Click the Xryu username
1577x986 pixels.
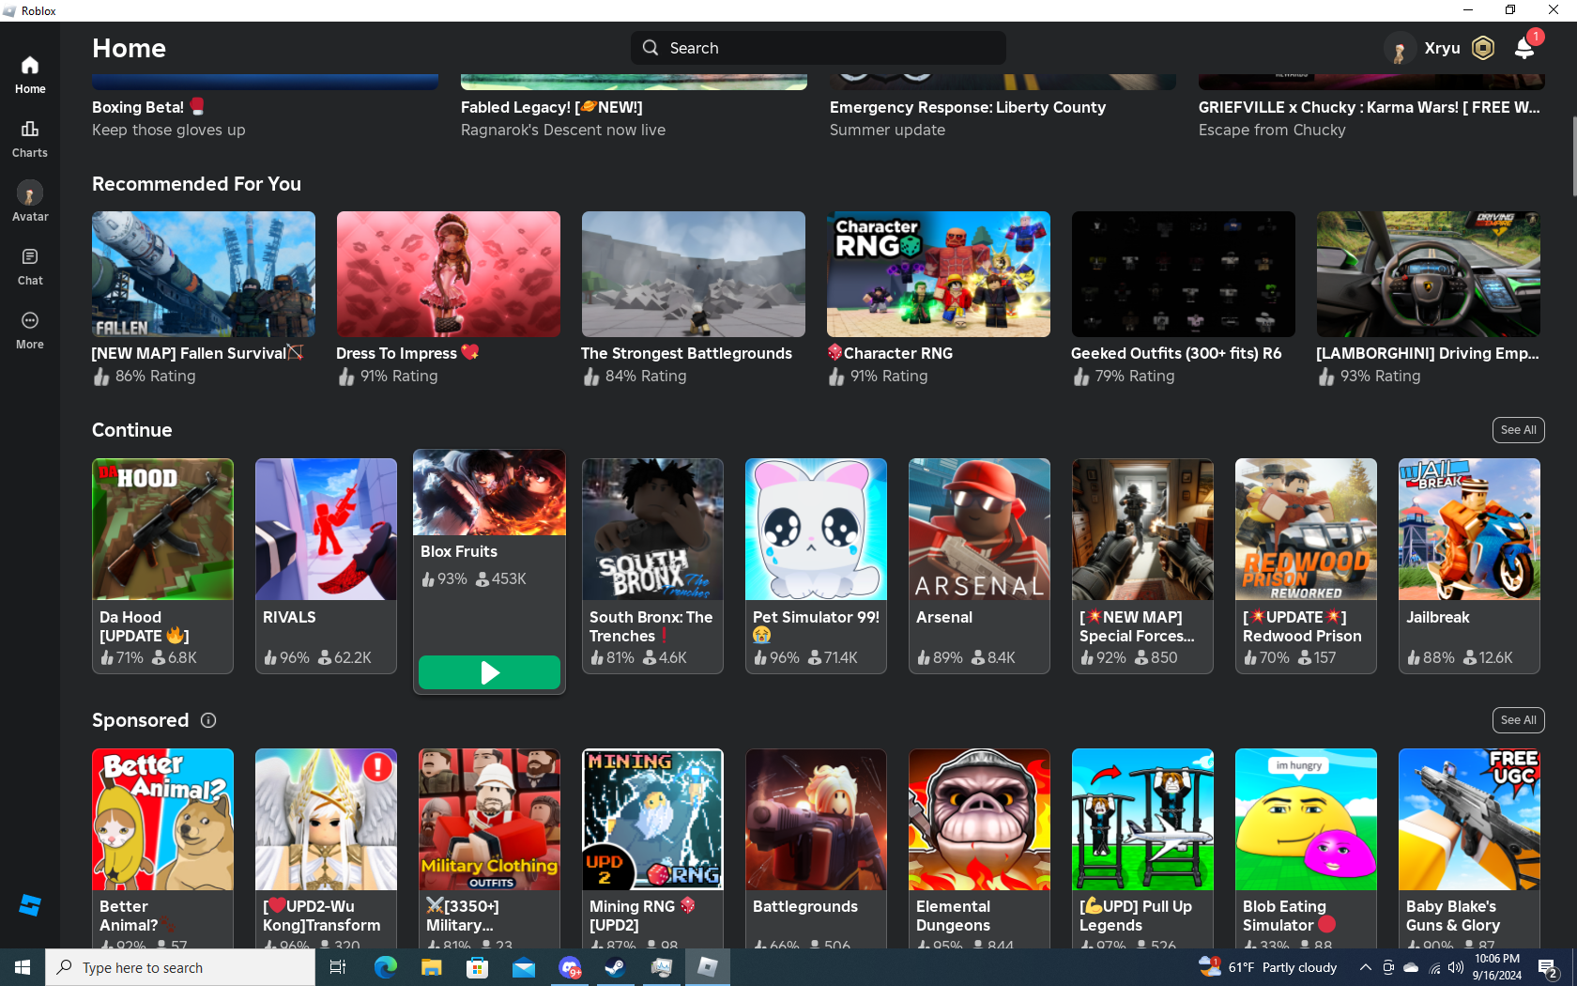coord(1442,48)
